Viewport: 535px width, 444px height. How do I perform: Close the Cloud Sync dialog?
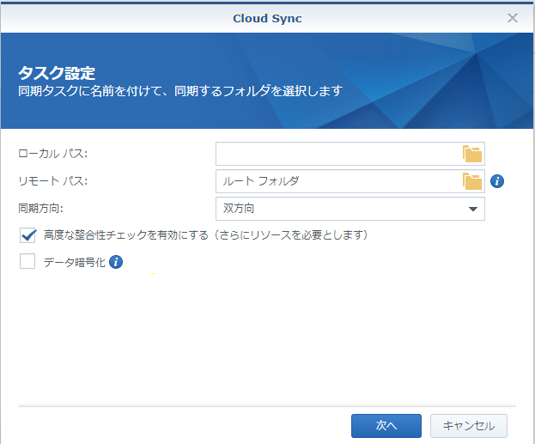pos(512,18)
